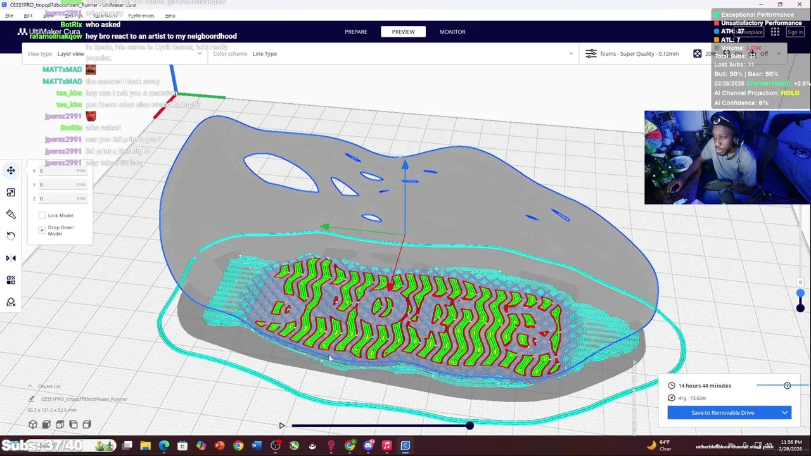Open the Edit menu
Screen dimensions: 811x456
[28, 15]
